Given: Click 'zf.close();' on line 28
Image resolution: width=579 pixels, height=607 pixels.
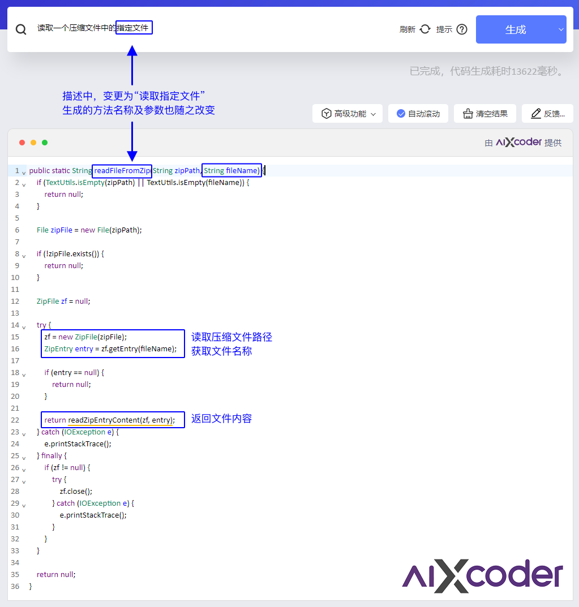Looking at the screenshot, I should pyautogui.click(x=76, y=491).
